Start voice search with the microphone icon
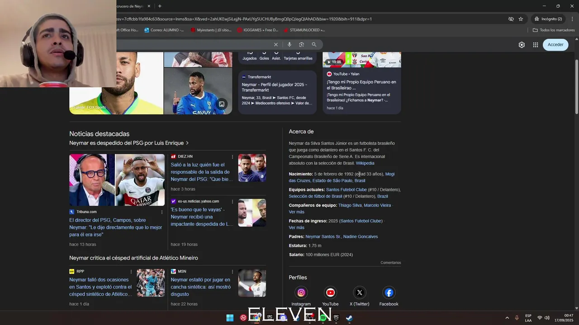 [x=289, y=44]
